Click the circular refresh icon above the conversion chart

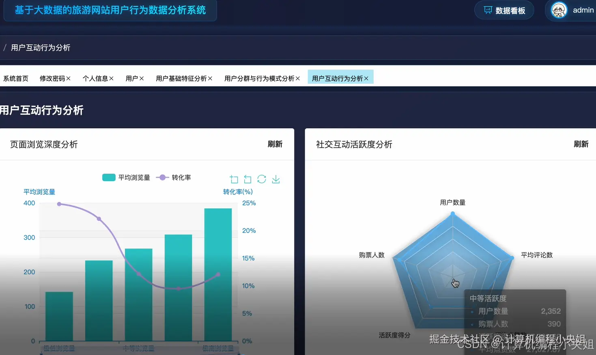pyautogui.click(x=262, y=179)
